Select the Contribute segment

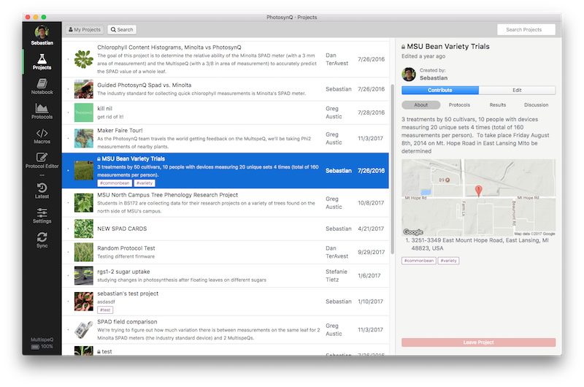pos(440,90)
